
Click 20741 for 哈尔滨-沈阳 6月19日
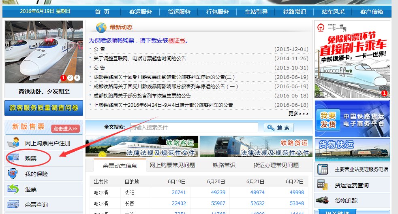179,193
